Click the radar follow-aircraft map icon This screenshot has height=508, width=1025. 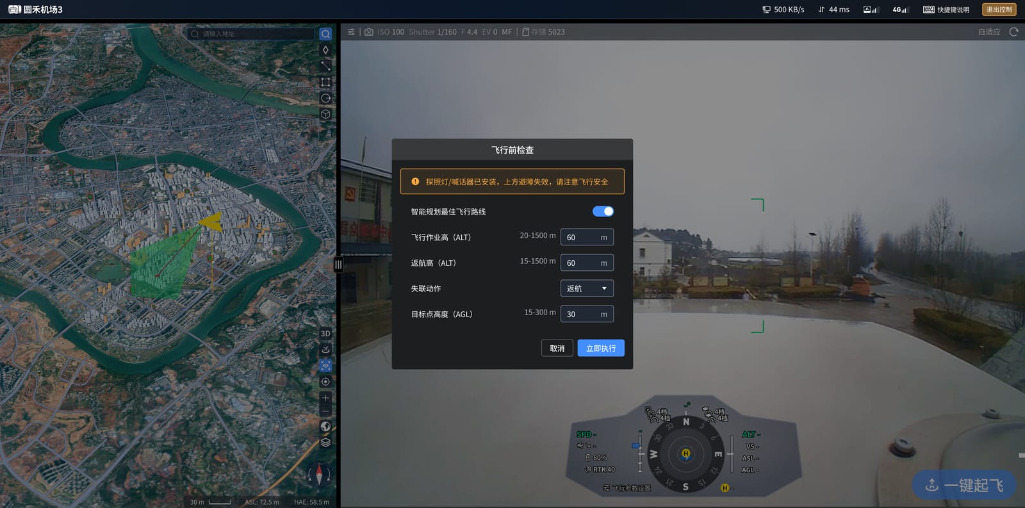point(325,350)
